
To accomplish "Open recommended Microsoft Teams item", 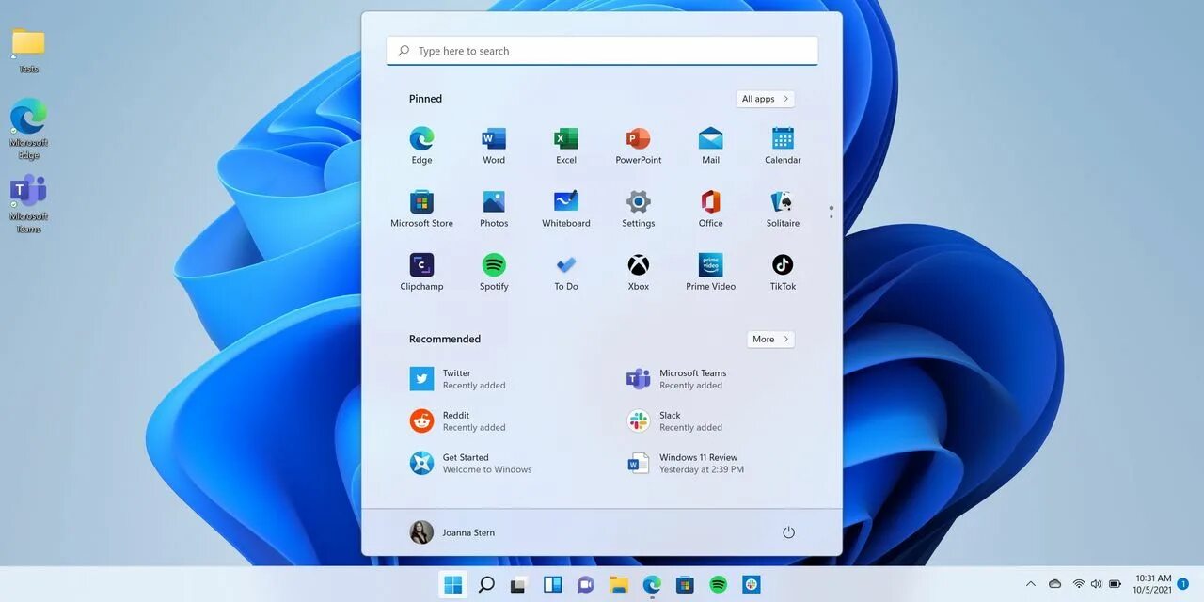I will (676, 379).
